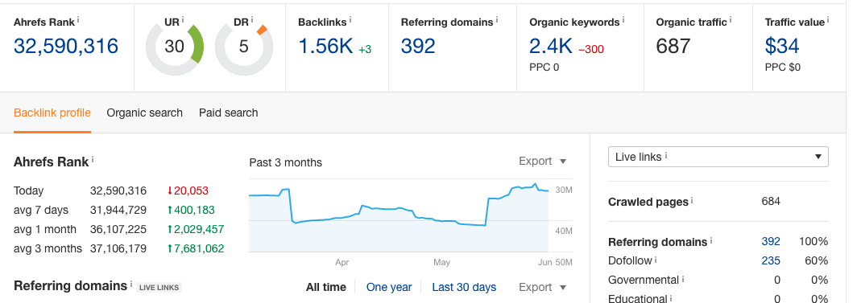Select the Backlink profile tab
This screenshot has width=857, height=303.
[x=52, y=113]
